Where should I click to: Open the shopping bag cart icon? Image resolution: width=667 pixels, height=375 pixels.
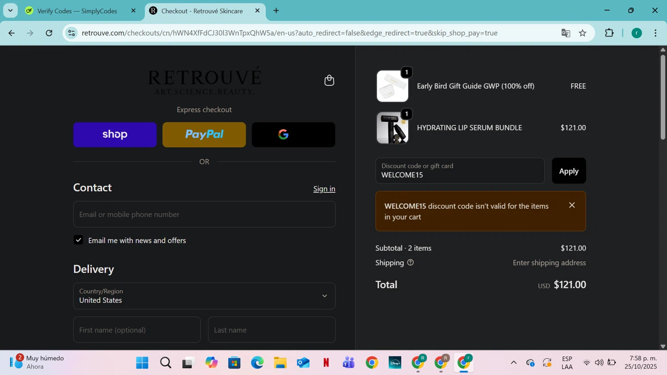329,80
